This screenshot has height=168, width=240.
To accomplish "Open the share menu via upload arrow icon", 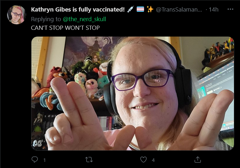I will (x=198, y=159).
